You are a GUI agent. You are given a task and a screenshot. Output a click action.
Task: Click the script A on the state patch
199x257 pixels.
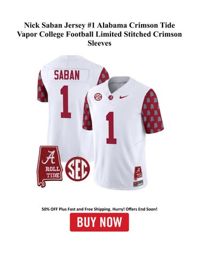48,157
